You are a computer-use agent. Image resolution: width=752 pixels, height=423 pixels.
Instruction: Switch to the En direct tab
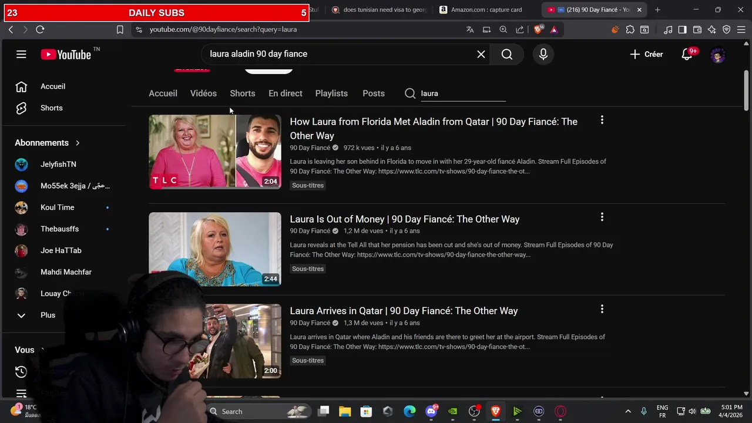286,93
